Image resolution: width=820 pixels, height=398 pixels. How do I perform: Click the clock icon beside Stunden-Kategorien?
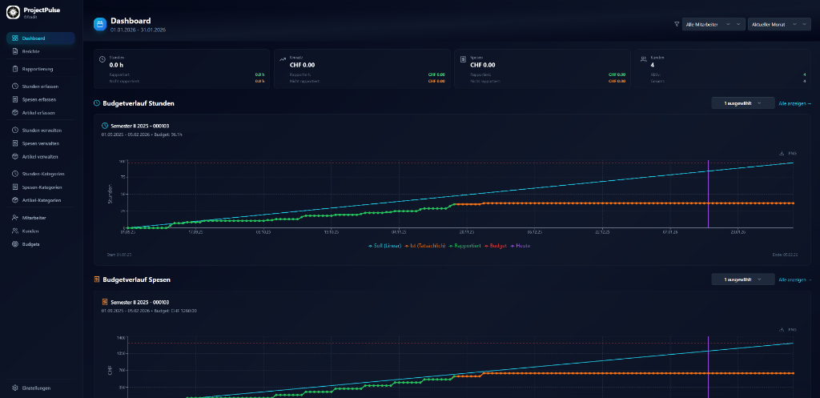tap(15, 174)
